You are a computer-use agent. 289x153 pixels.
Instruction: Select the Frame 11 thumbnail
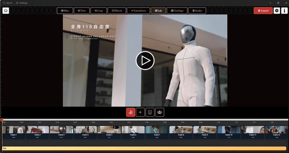(253, 132)
